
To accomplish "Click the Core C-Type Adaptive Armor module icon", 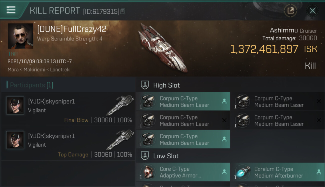I will (148, 172).
